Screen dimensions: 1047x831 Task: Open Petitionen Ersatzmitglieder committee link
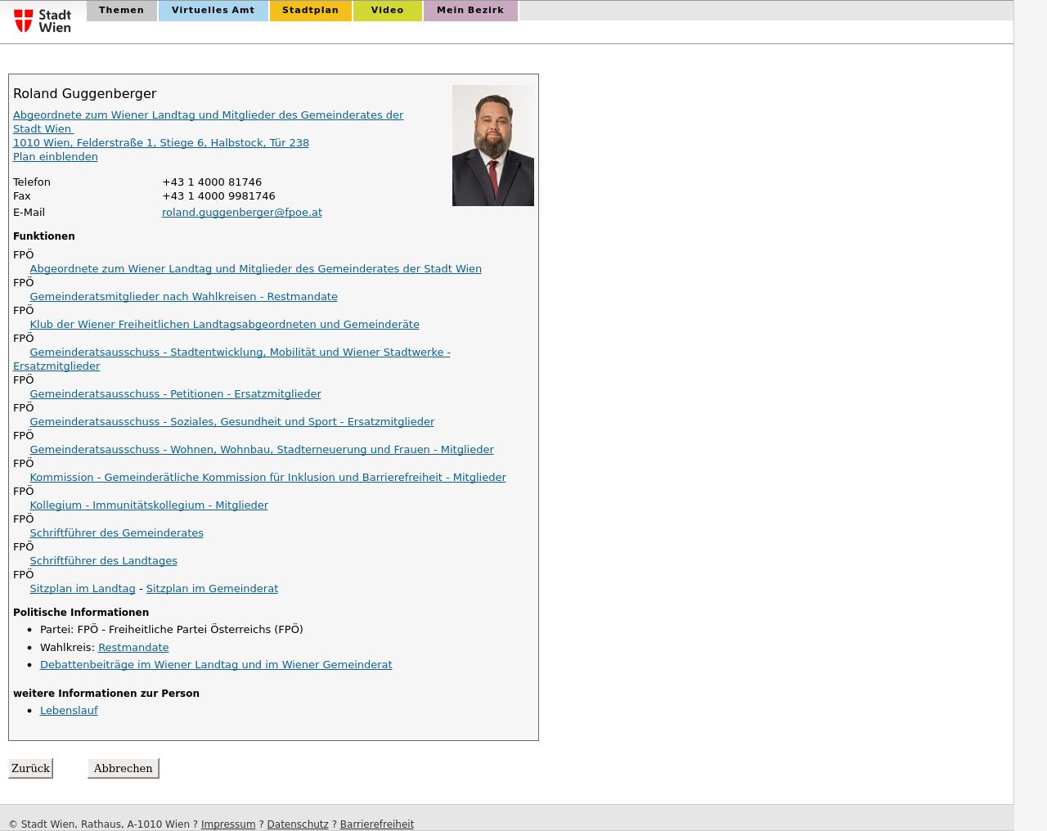[175, 394]
